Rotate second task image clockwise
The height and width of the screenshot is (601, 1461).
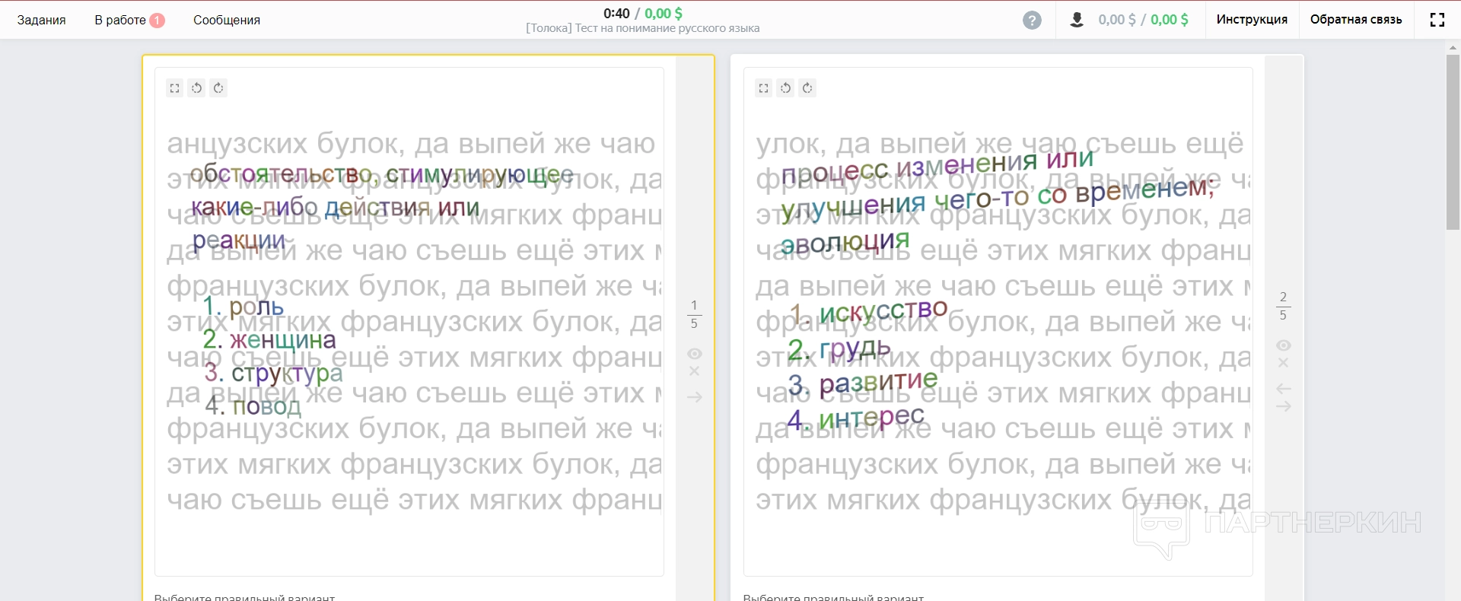click(x=807, y=88)
